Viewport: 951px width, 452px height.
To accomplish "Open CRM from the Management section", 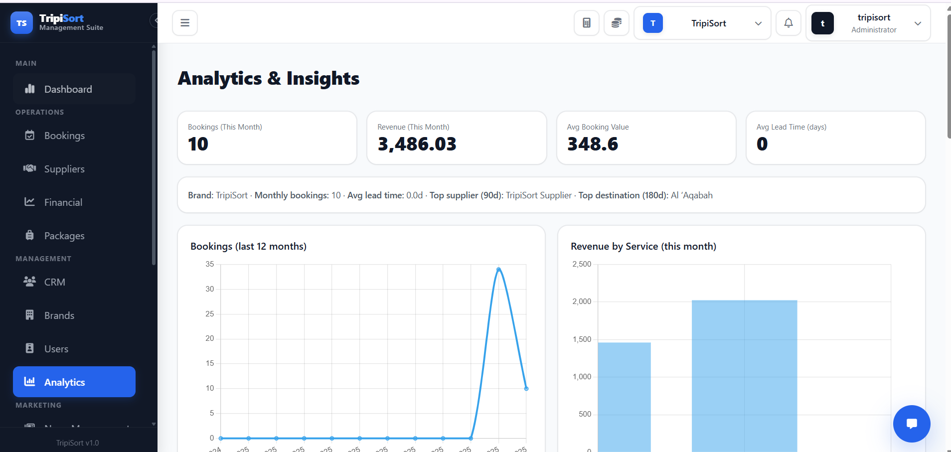I will (x=54, y=282).
